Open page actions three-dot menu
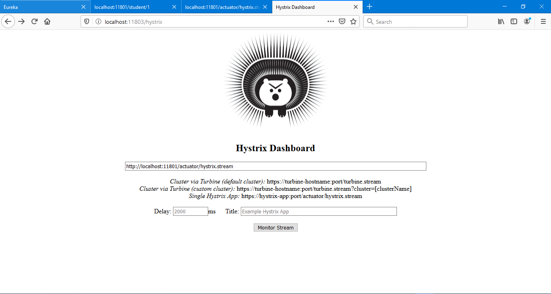This screenshot has height=294, width=551. [331, 22]
